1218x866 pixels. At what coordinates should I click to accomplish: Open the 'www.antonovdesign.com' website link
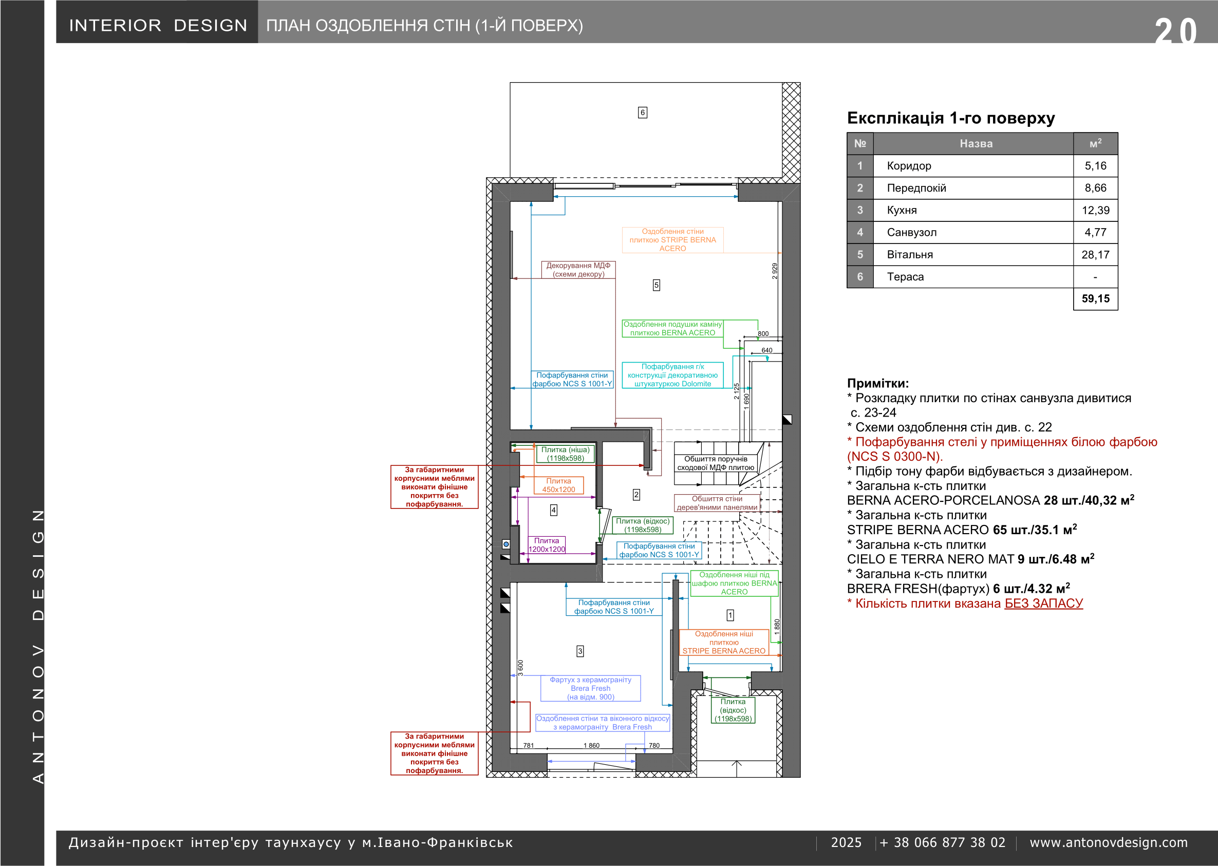(1109, 842)
